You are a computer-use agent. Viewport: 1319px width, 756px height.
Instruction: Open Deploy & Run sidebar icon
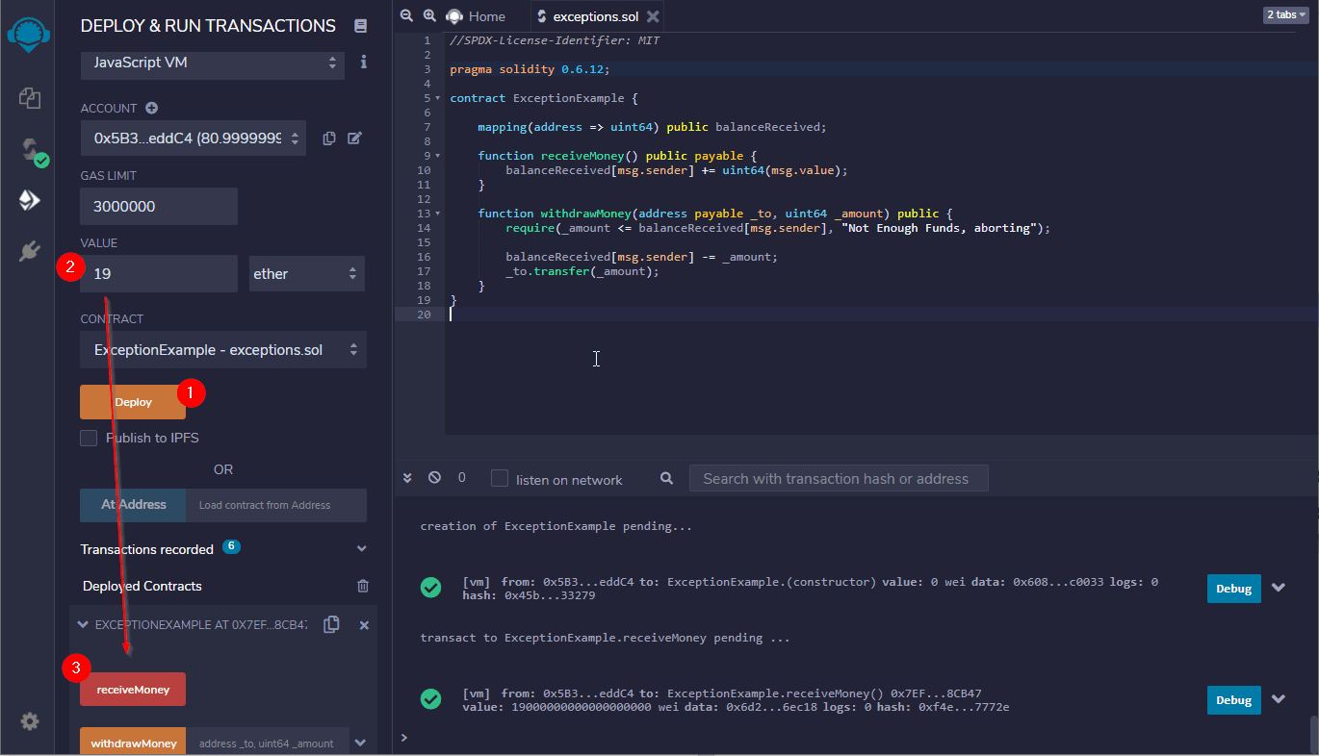click(x=30, y=200)
